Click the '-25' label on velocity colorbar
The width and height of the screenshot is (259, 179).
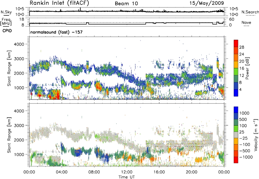[x=243, y=138]
